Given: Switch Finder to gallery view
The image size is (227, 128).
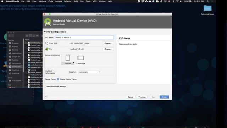Looking at the screenshot, I should 37,36.
